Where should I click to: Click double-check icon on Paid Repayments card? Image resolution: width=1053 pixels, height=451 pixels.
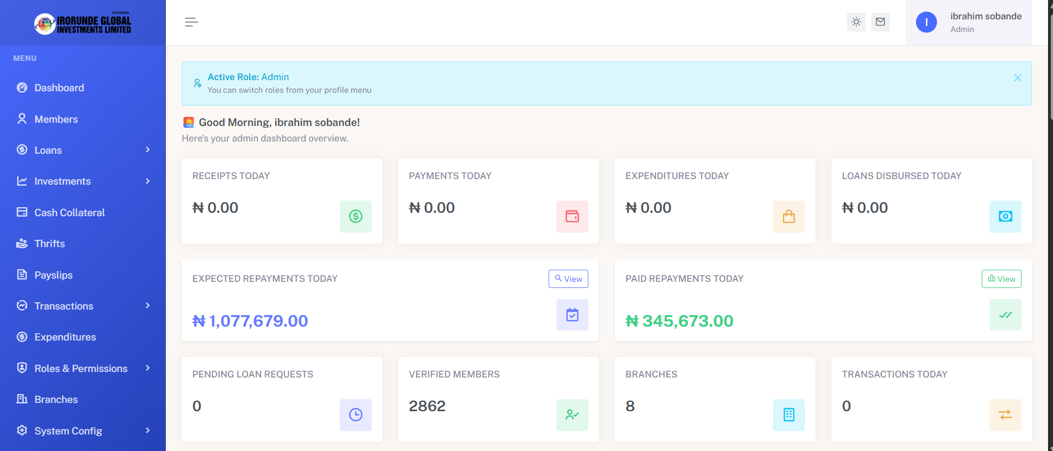click(x=1005, y=315)
